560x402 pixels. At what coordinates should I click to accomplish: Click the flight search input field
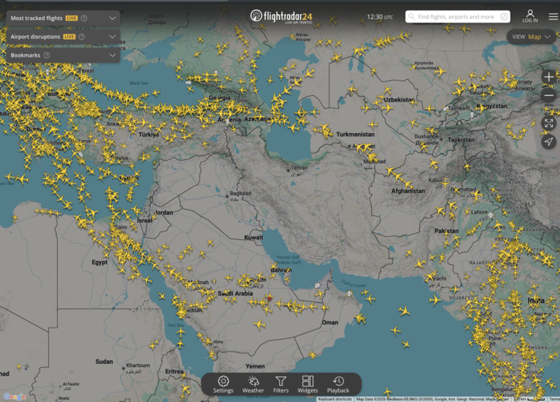pos(456,16)
